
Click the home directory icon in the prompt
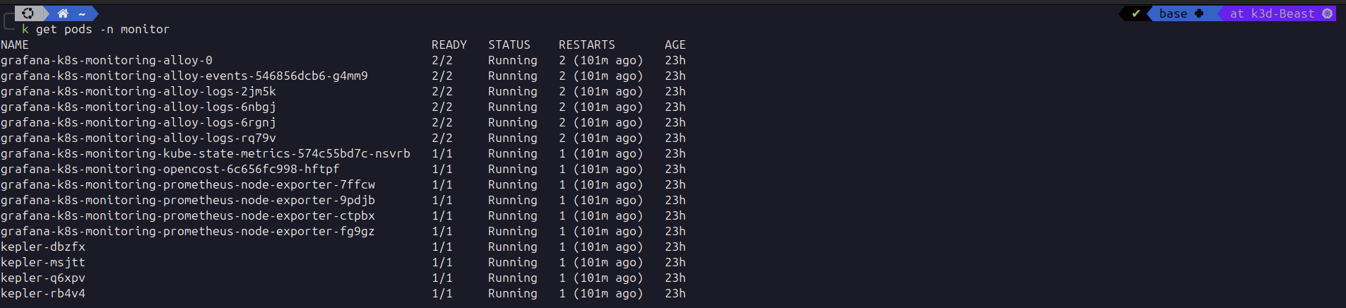[63, 13]
